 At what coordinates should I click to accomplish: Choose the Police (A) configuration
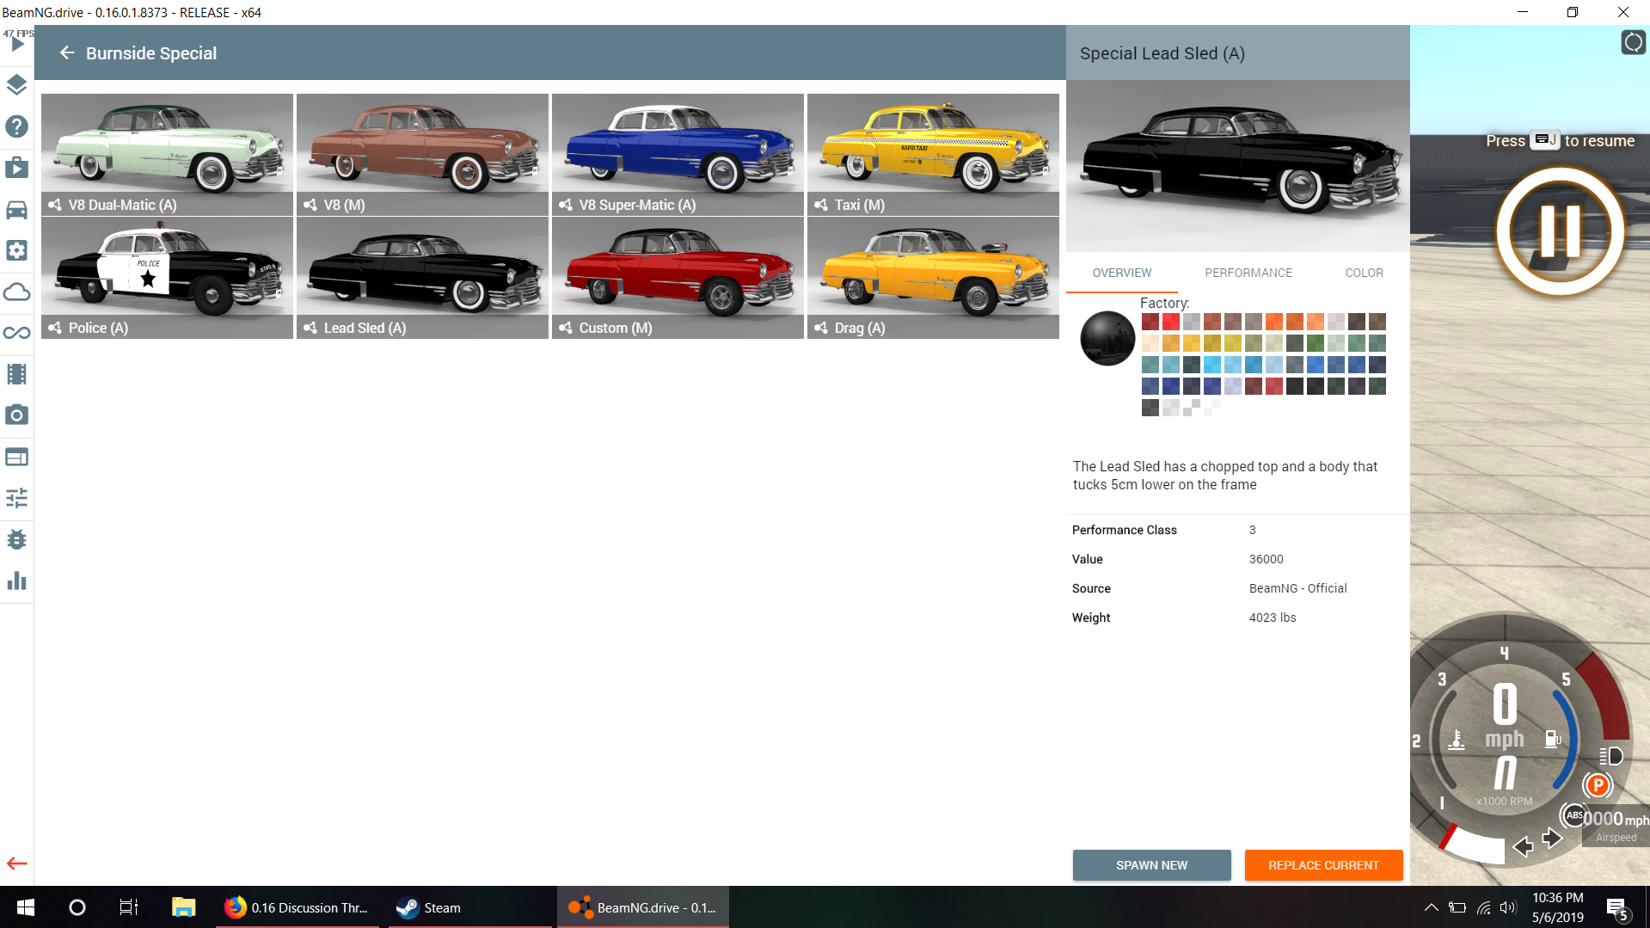coord(167,278)
